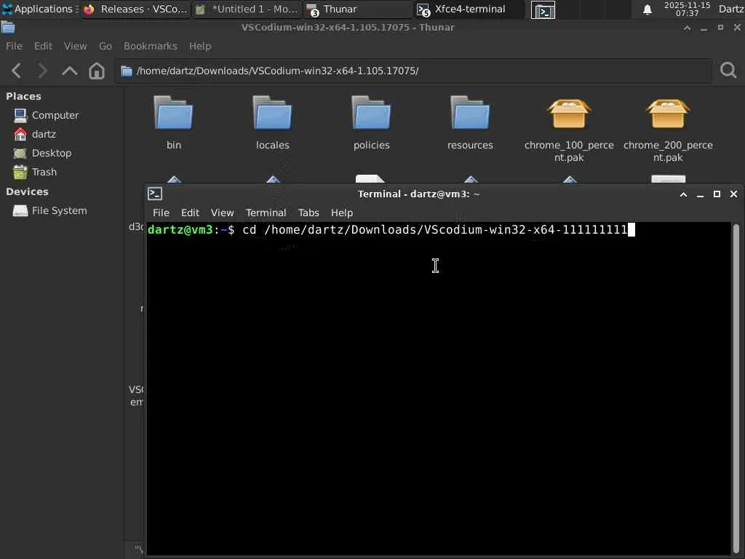Switch to Thunar taskbar button

point(357,9)
